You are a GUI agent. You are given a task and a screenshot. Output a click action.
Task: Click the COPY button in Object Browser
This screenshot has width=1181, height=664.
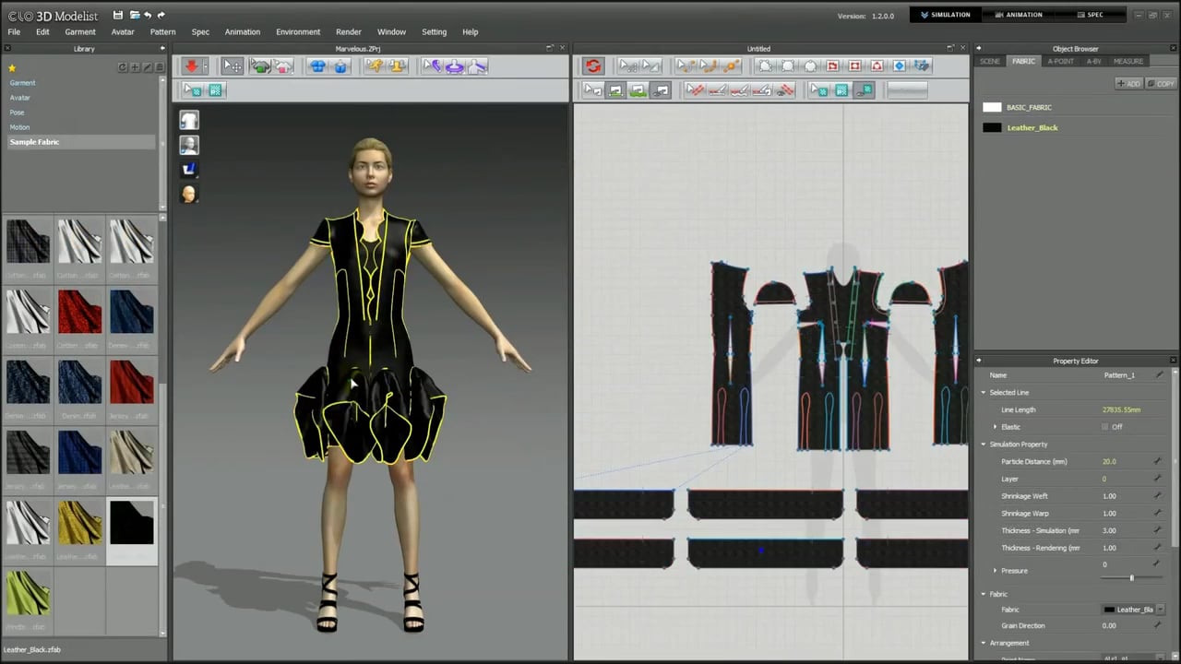pos(1161,84)
